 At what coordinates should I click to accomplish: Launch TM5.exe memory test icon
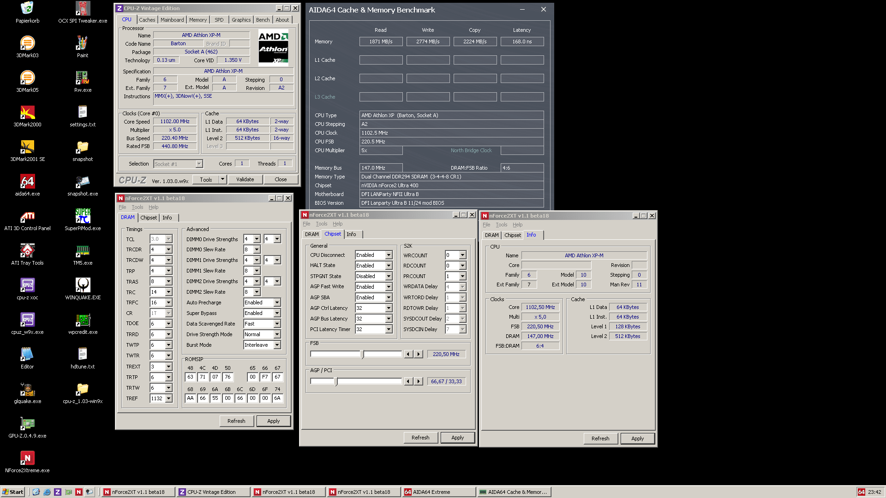(x=83, y=255)
